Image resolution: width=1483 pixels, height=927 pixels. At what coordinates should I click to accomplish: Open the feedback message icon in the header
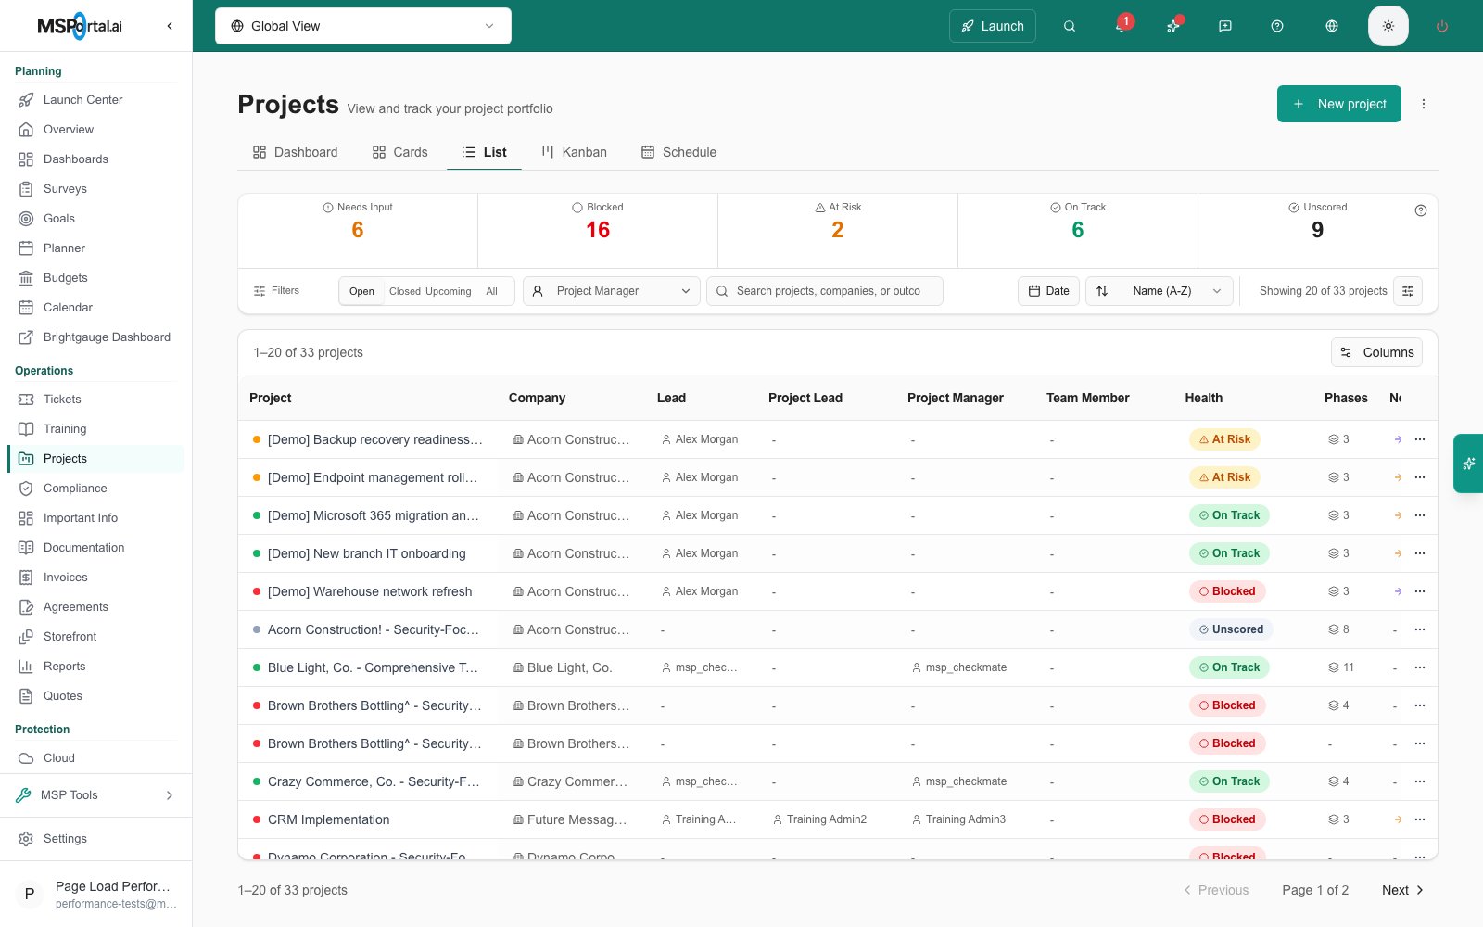(1225, 26)
